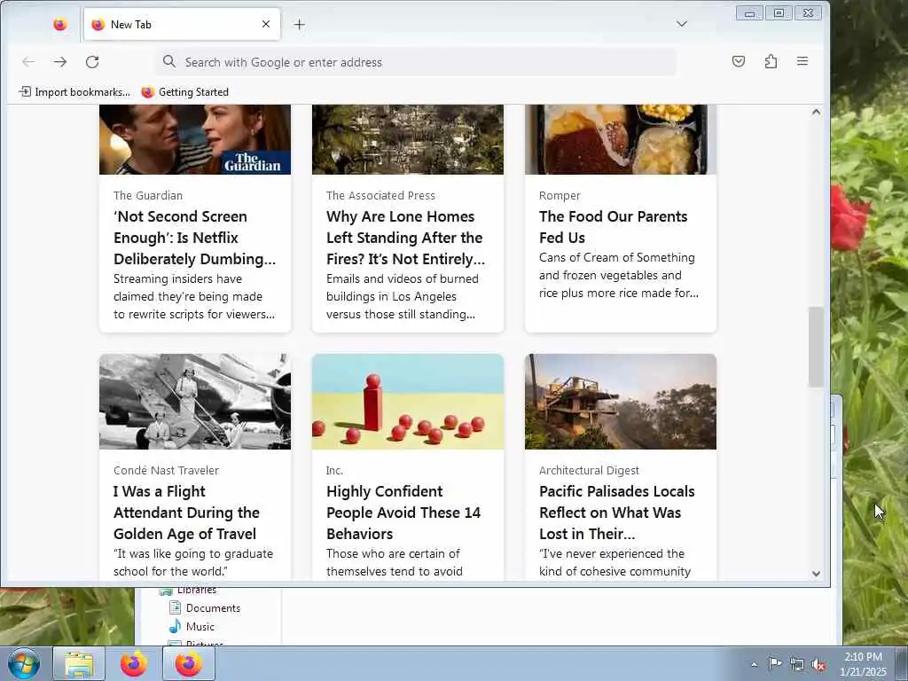Open the Pacific Palisades house photo
Viewport: 908px width, 681px height.
[620, 402]
